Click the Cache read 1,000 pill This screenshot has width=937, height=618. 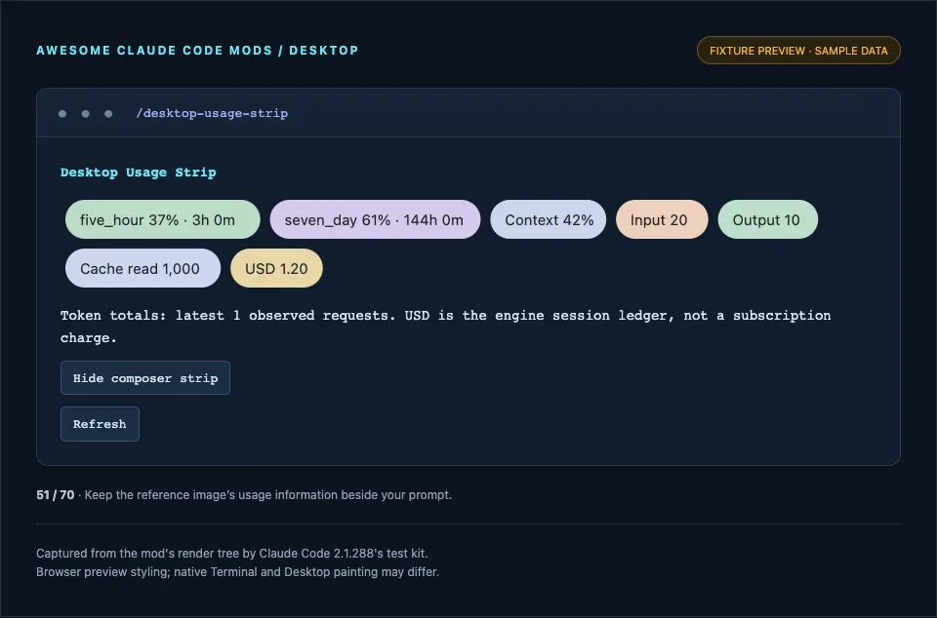click(143, 268)
